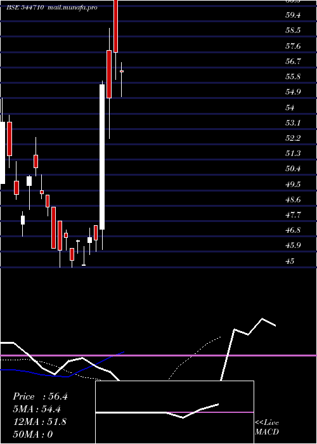The height and width of the screenshot is (444, 317).
Task: Click the 59.4 price axis label
Action: coord(293,15)
